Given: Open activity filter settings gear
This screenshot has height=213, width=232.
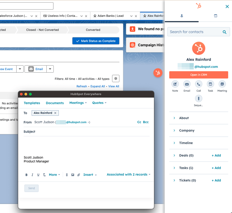Looking at the screenshot, I should 116,79.
